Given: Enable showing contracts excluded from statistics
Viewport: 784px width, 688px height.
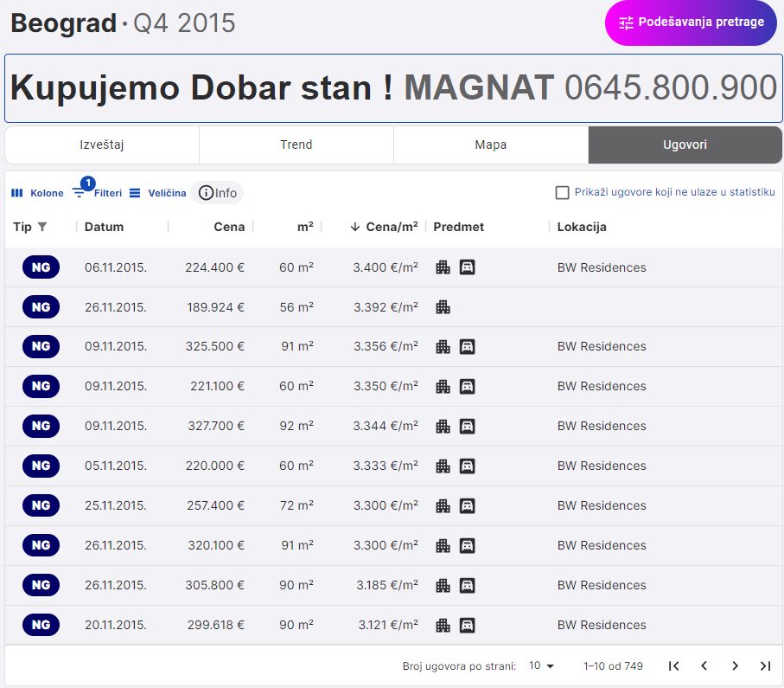Looking at the screenshot, I should 563,192.
